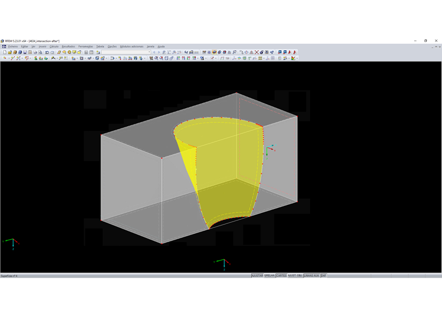The image size is (442, 317).
Task: Open the Inserir menu
Action: pyautogui.click(x=42, y=47)
